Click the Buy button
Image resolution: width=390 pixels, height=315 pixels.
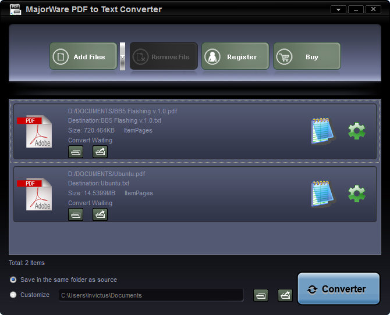pos(307,56)
